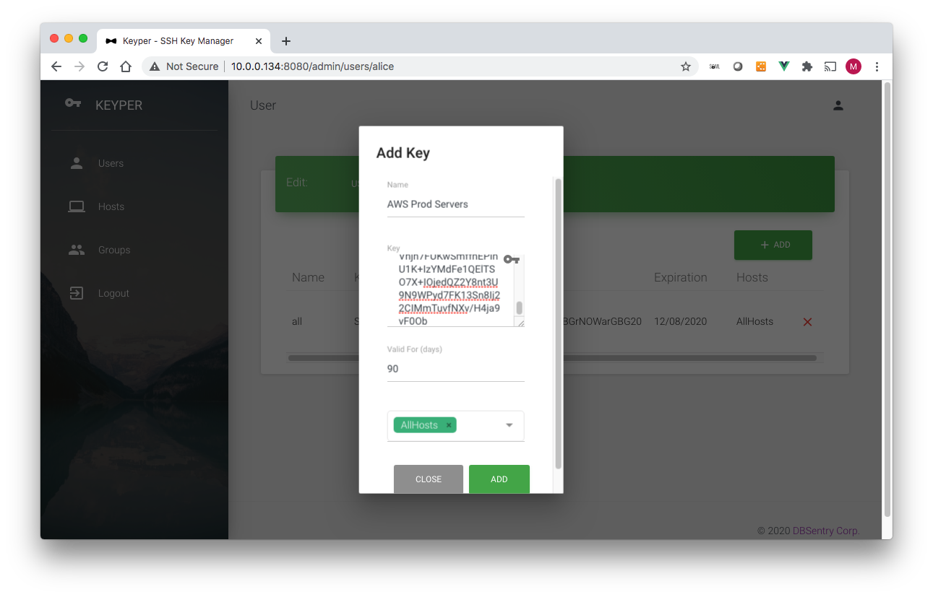Follow the DBSentry Corp. link
Screen dimensions: 933x597
[x=826, y=531]
